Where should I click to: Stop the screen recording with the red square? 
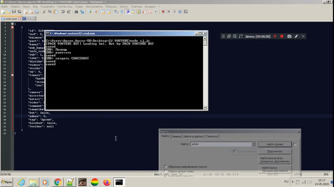(282, 36)
